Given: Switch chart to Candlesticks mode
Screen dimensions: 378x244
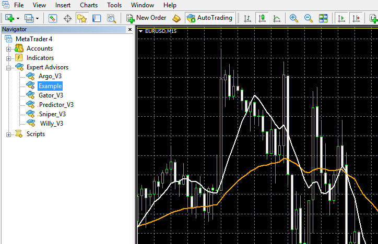Looking at the screenshot, I should [x=262, y=18].
